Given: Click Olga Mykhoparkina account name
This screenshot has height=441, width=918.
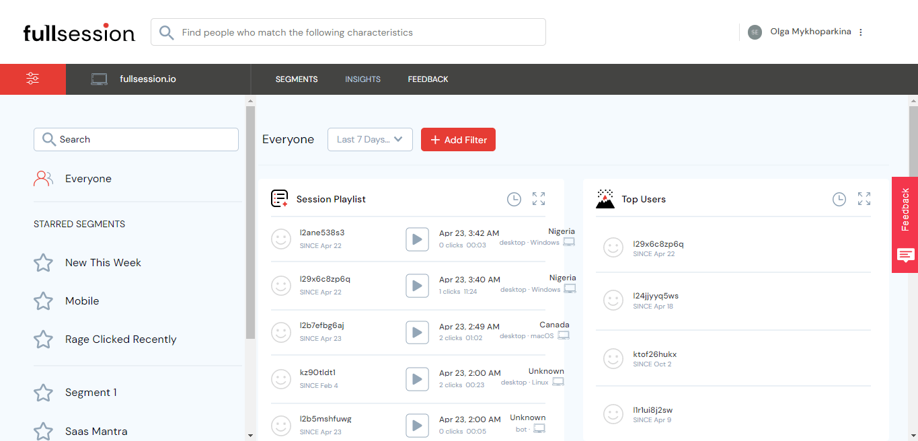Looking at the screenshot, I should point(810,32).
